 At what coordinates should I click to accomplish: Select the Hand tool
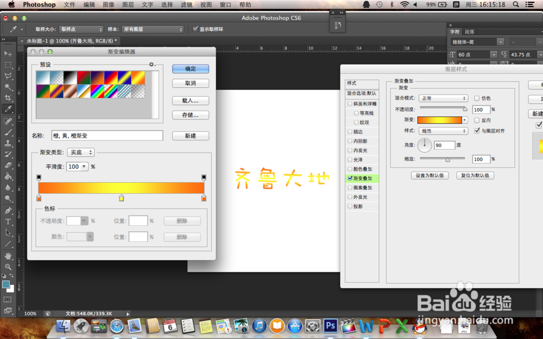(x=8, y=256)
